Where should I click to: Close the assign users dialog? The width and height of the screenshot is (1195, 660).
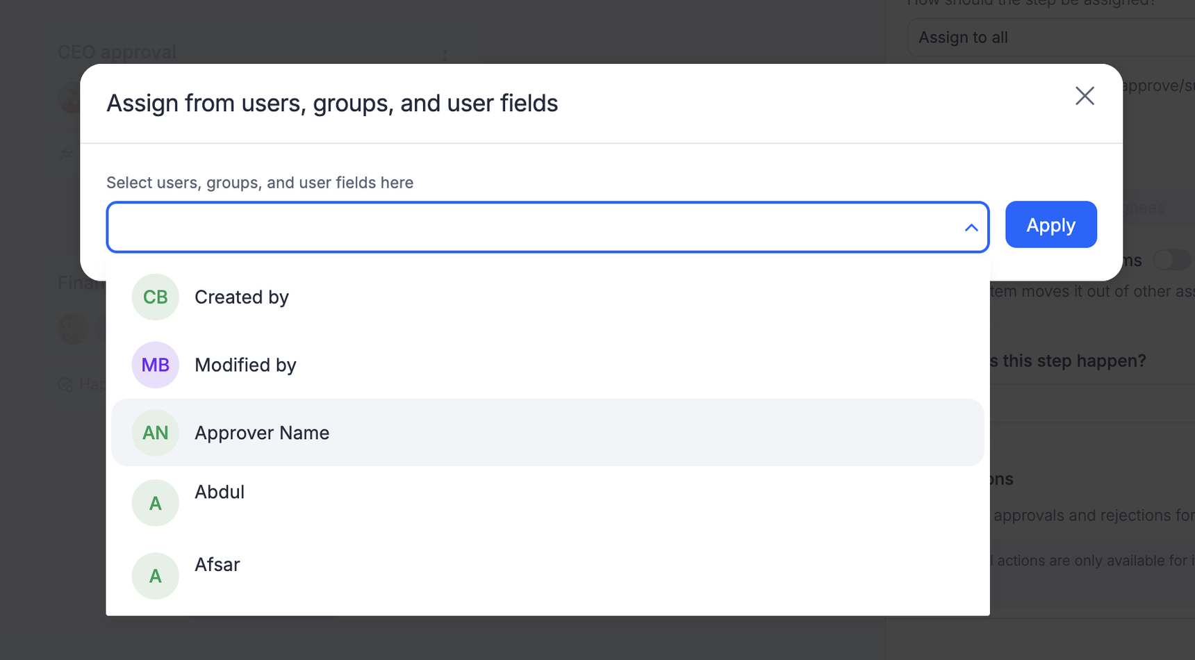coord(1085,96)
